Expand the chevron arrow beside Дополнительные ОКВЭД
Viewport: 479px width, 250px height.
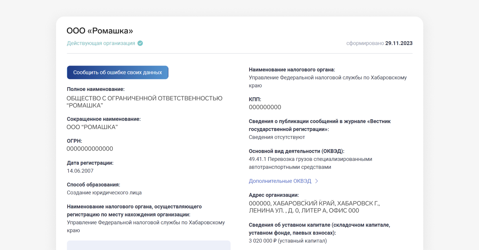coord(317,181)
